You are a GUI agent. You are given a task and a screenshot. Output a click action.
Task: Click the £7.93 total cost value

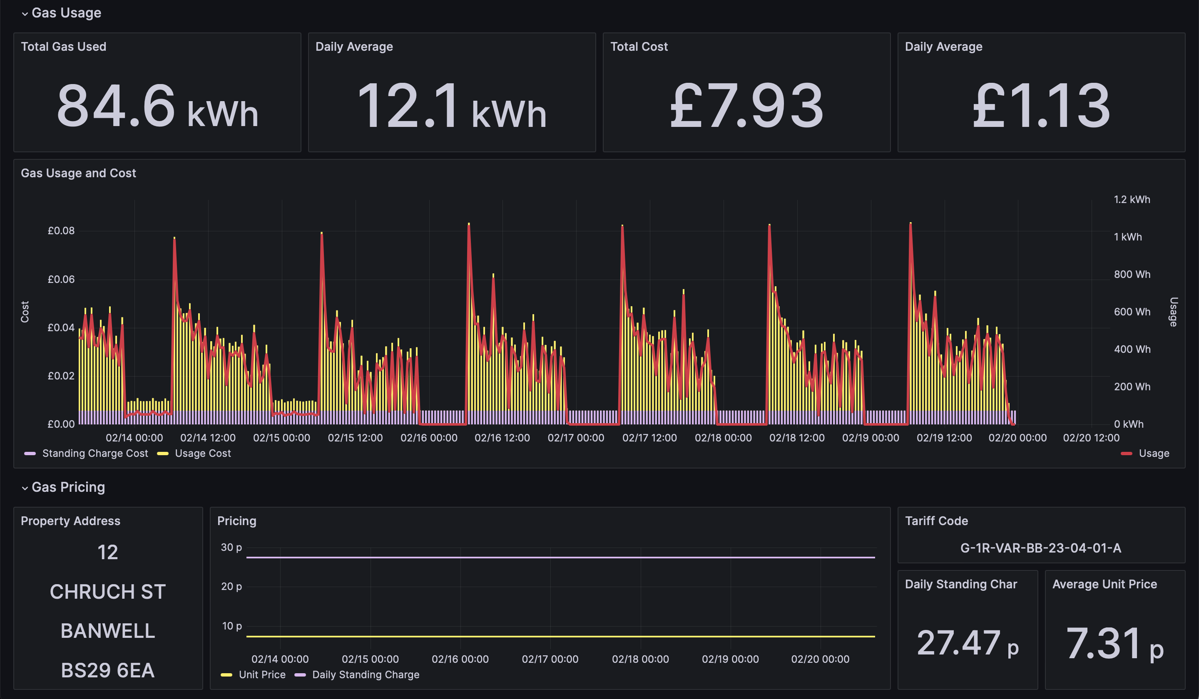click(746, 106)
